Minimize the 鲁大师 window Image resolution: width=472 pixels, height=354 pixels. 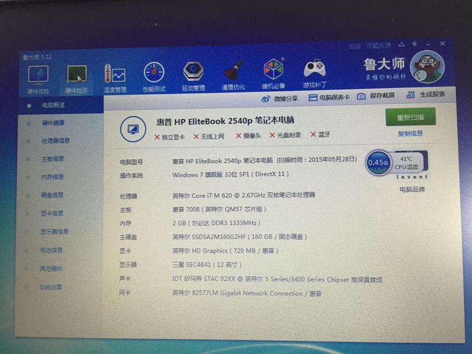coord(428,44)
